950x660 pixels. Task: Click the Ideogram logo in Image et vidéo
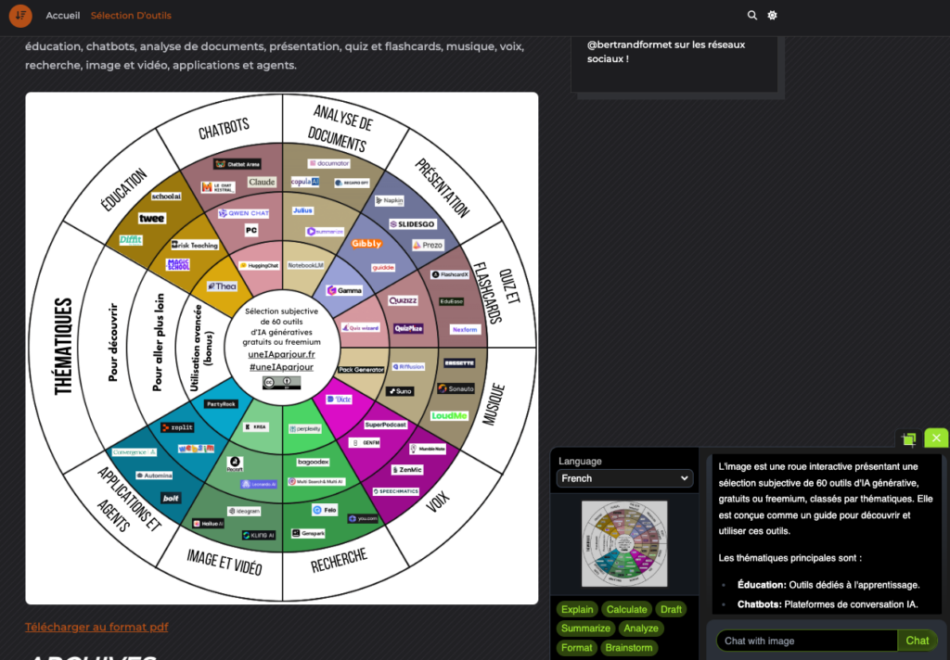coord(244,511)
